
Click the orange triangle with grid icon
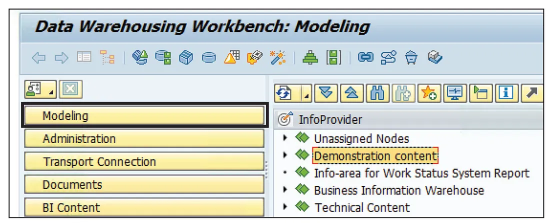(231, 57)
